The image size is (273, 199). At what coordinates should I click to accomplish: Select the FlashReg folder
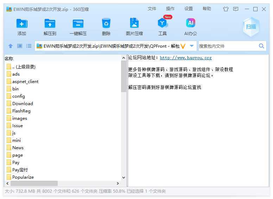[19, 111]
